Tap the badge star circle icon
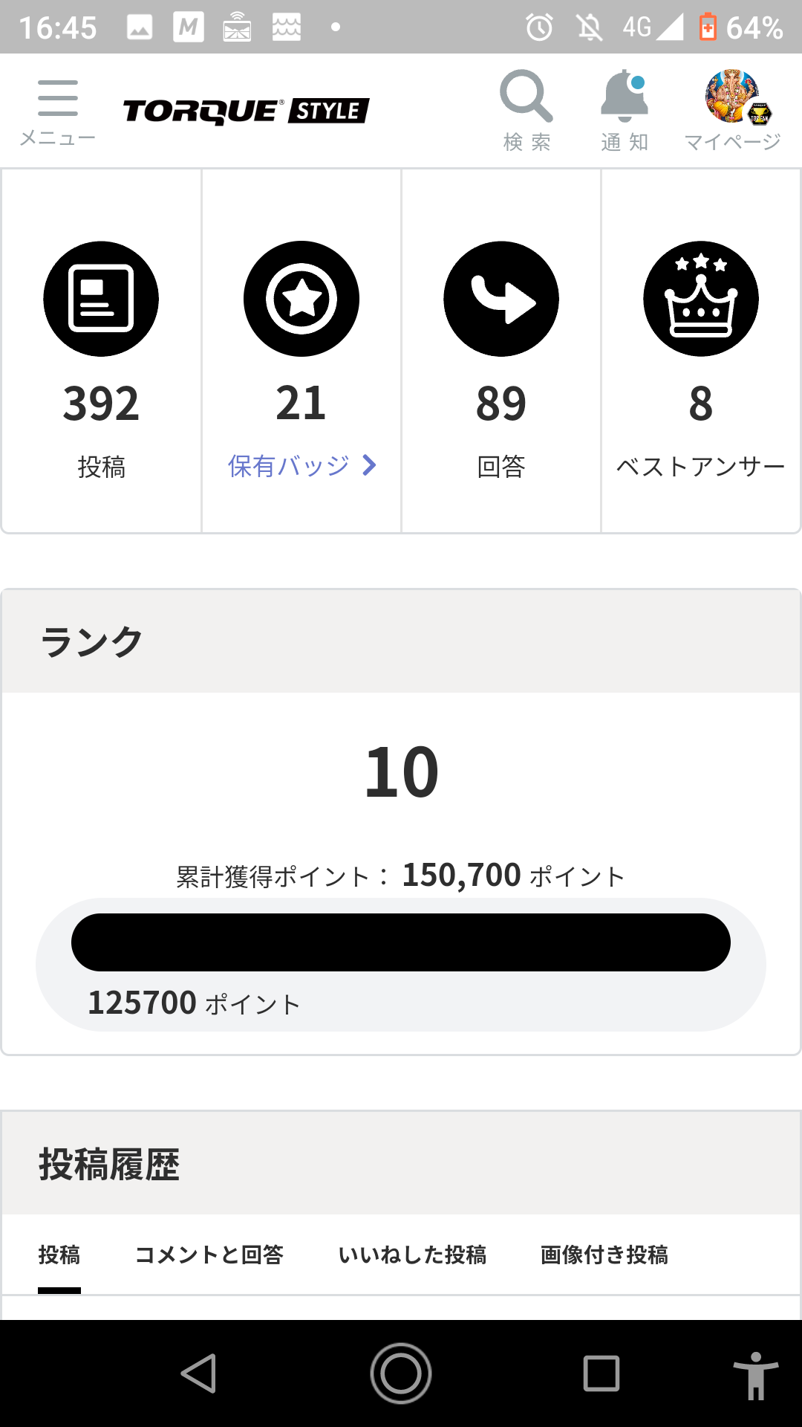Screen dimensions: 802x1427 coord(301,299)
